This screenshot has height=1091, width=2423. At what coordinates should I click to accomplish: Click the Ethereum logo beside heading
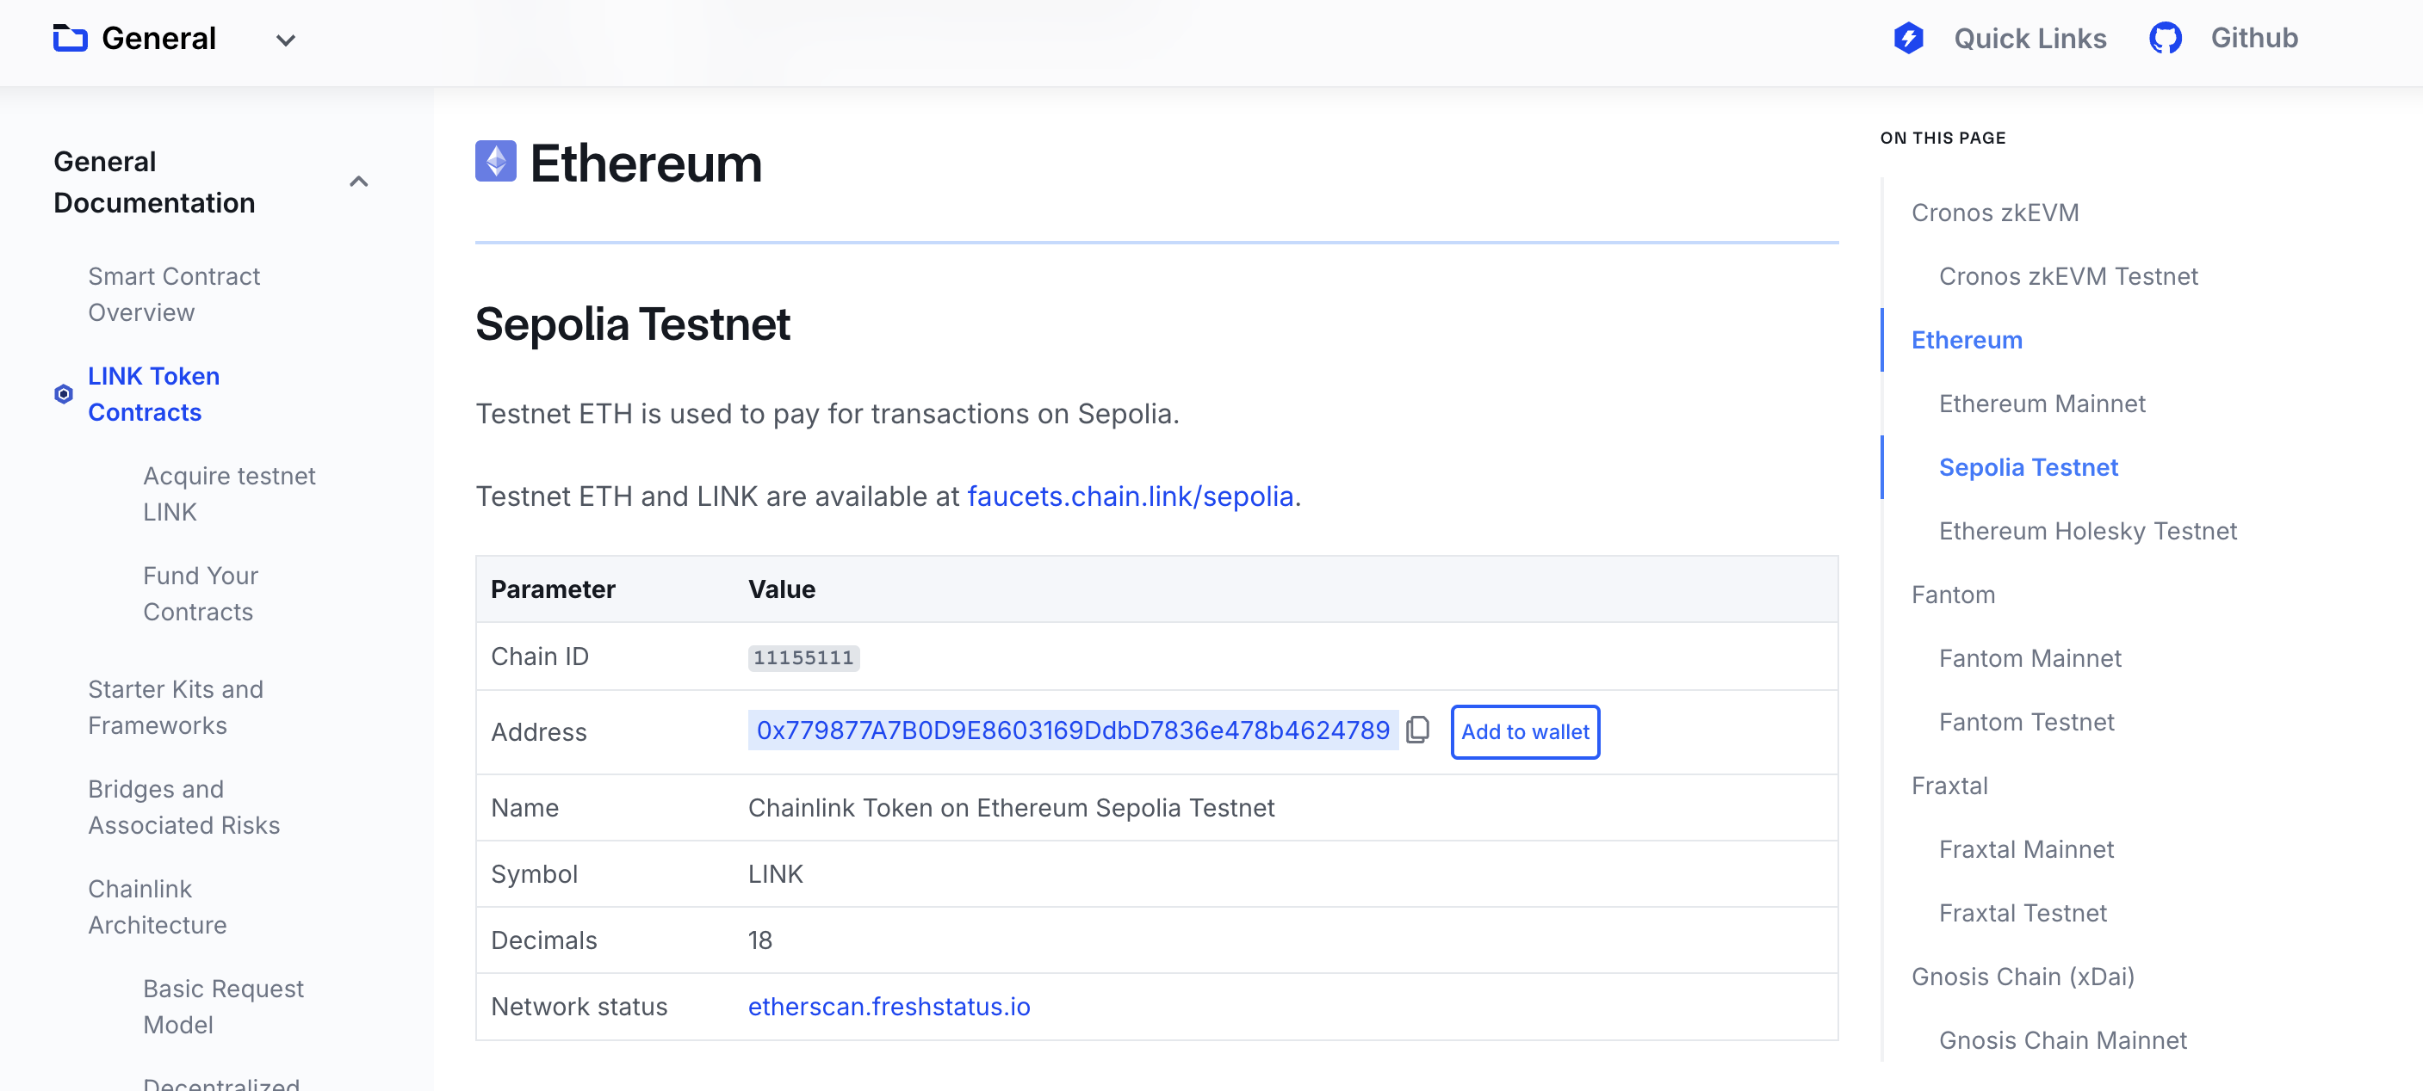pos(496,162)
